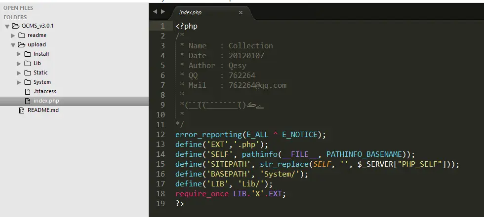
Task: Click the Install folder icon
Action: (x=28, y=54)
